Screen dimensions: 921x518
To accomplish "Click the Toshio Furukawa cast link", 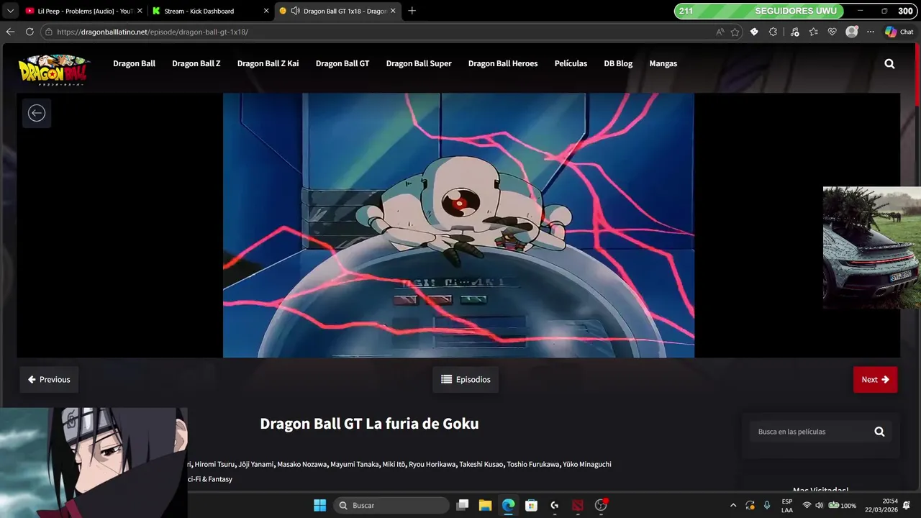I will pos(533,464).
